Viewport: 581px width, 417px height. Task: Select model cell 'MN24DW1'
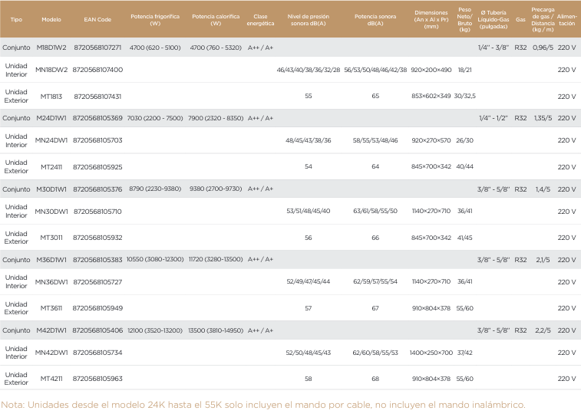point(51,140)
